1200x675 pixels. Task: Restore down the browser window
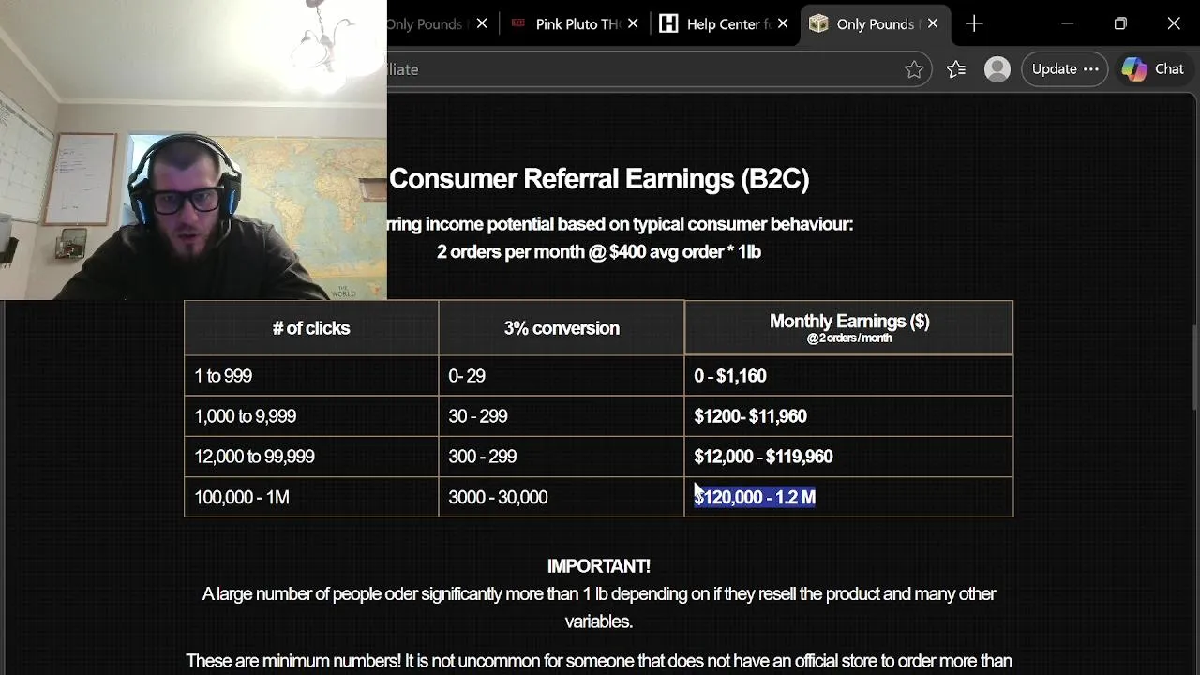click(1120, 24)
